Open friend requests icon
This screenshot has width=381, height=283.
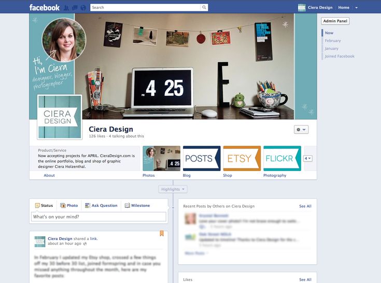(66, 8)
